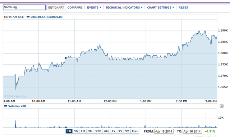
Task: Click the RESET link
Action: (x=183, y=8)
